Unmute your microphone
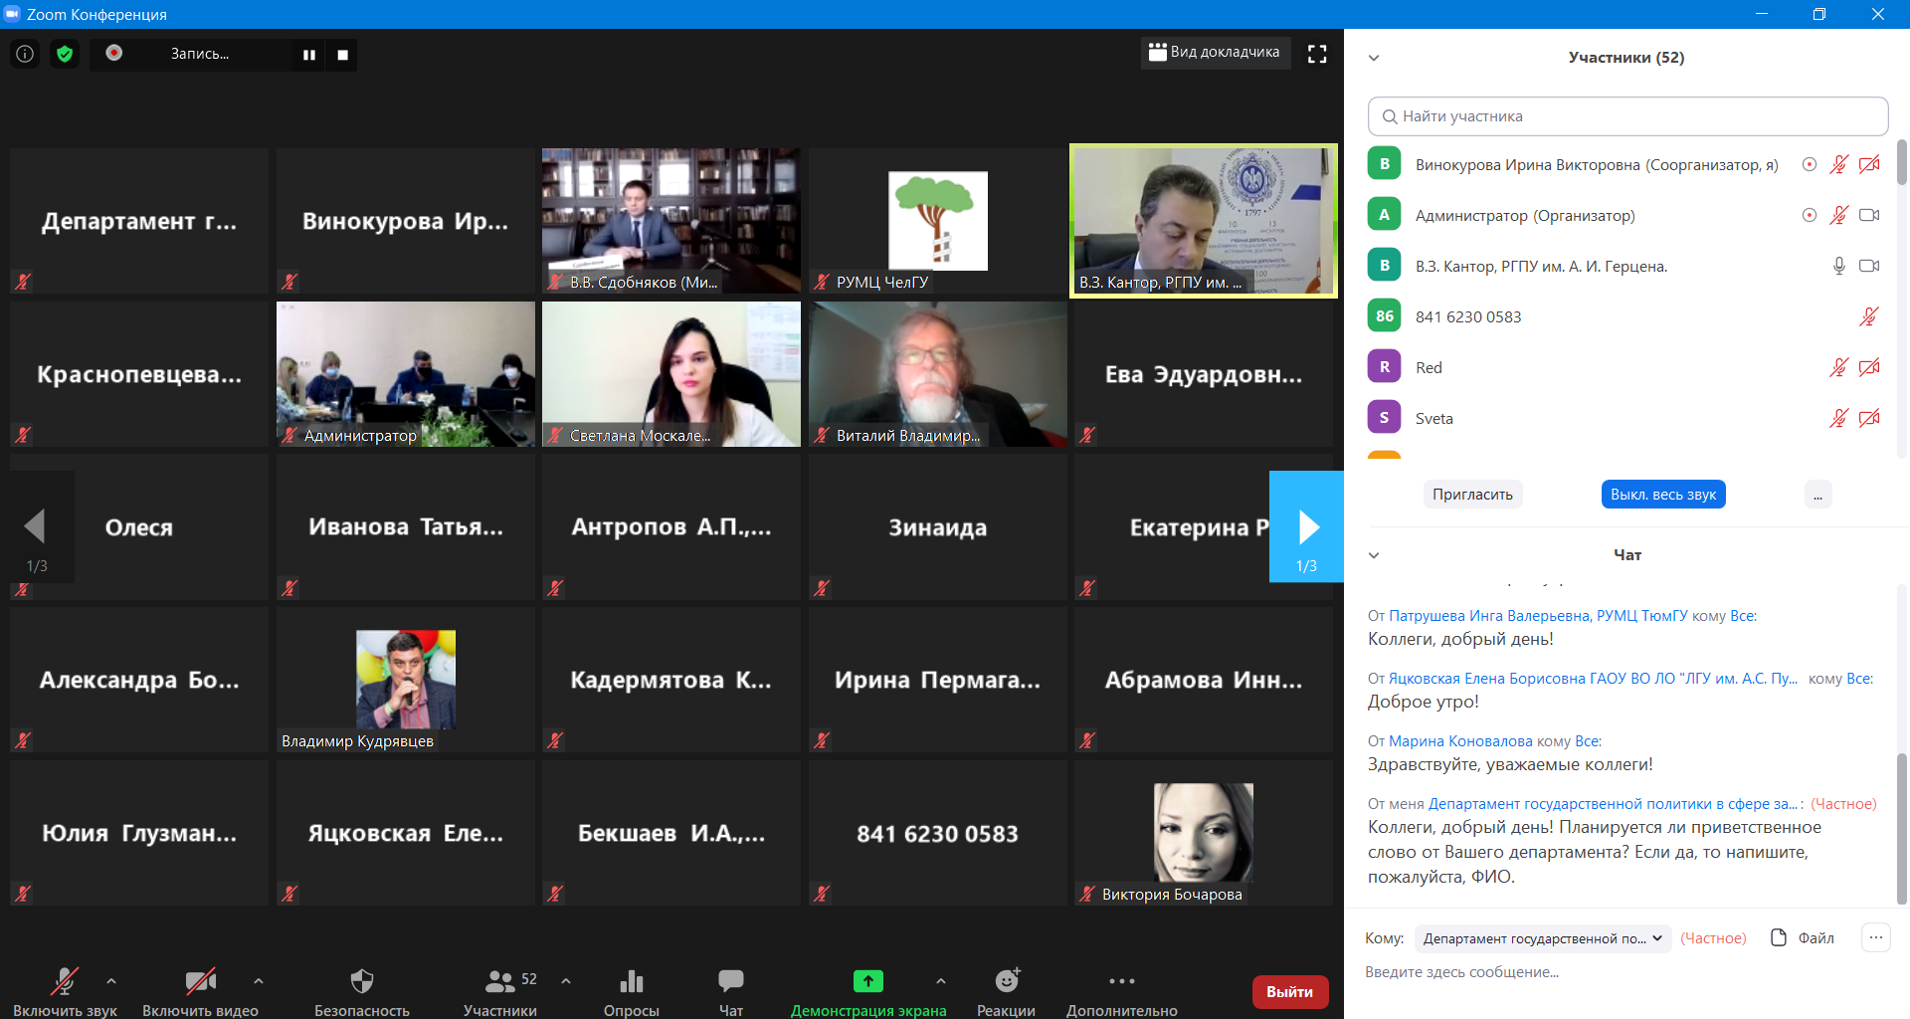The width and height of the screenshot is (1910, 1019). coord(65,991)
